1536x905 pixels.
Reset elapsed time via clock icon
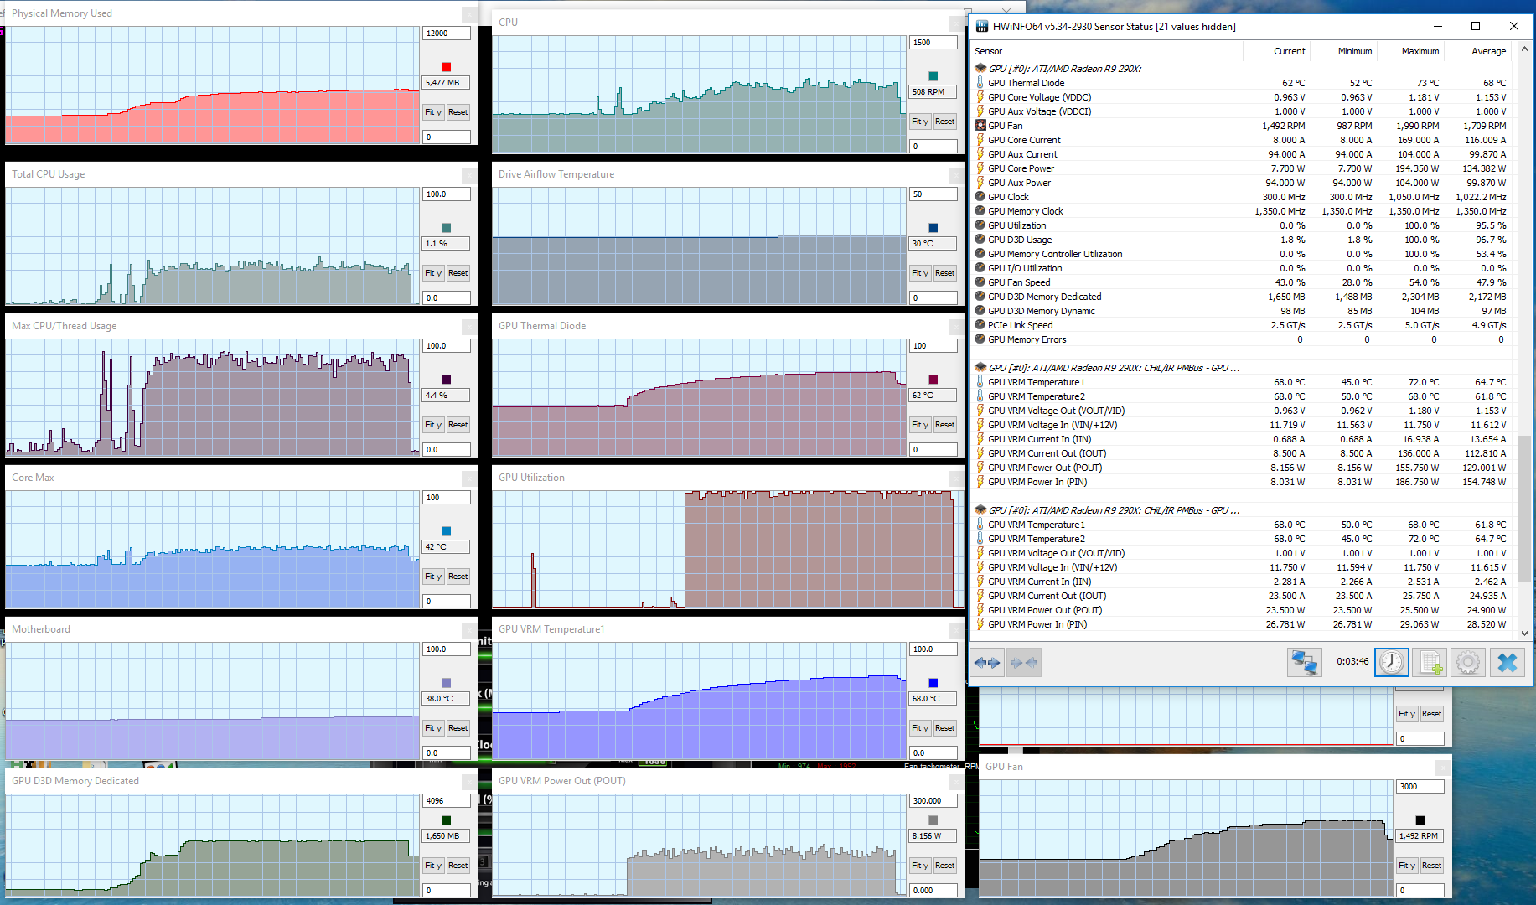pyautogui.click(x=1392, y=662)
